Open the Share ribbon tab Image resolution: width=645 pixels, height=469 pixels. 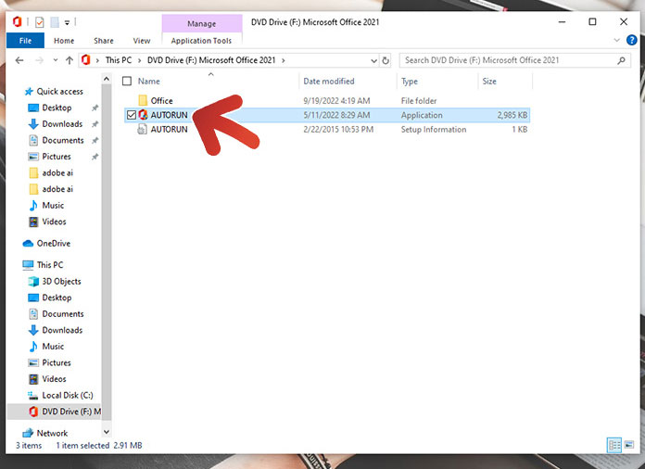(103, 41)
